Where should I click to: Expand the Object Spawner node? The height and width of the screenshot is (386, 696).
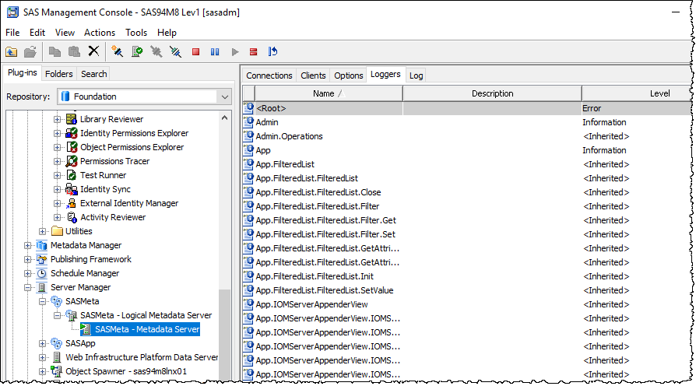(43, 371)
